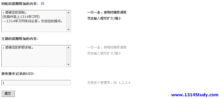Click the down arrow of the topic textarea scrollbar

[x=68, y=65]
